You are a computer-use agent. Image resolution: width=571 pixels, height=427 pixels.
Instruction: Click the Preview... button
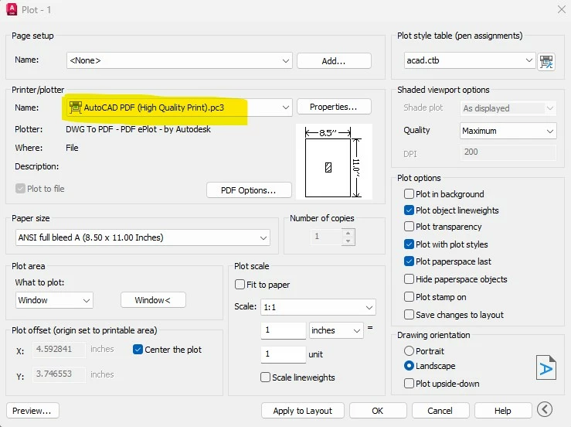pos(32,411)
